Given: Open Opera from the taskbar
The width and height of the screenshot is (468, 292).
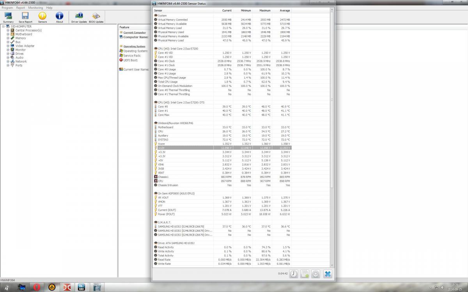Looking at the screenshot, I should click(37, 287).
